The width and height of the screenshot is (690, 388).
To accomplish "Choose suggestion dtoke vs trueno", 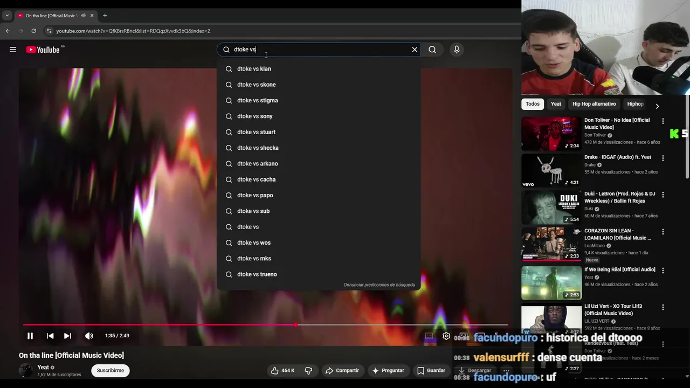I will [x=319, y=274].
